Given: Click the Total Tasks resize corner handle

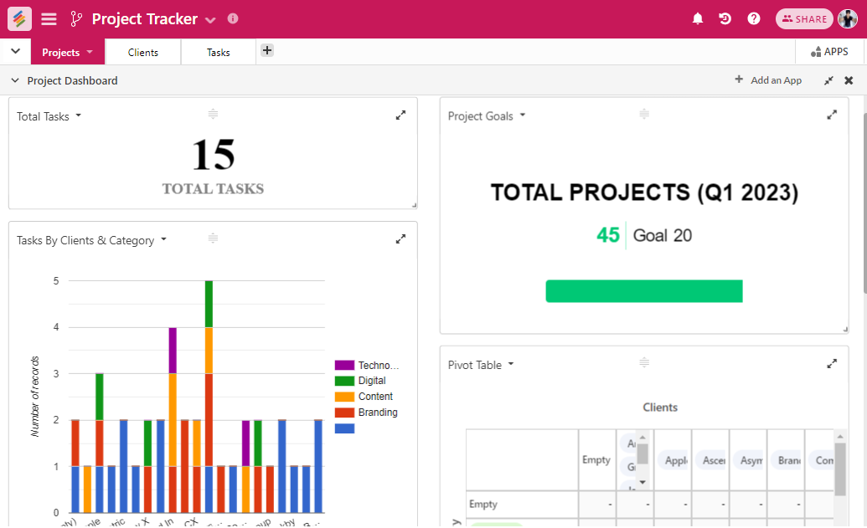Looking at the screenshot, I should coord(414,205).
